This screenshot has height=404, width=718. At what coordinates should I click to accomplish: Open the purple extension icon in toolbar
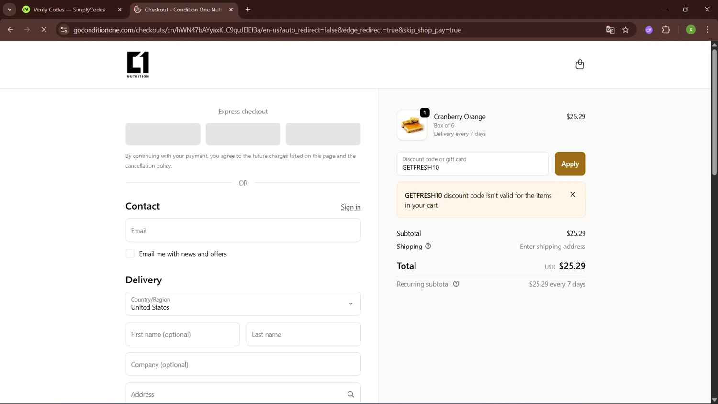[649, 30]
